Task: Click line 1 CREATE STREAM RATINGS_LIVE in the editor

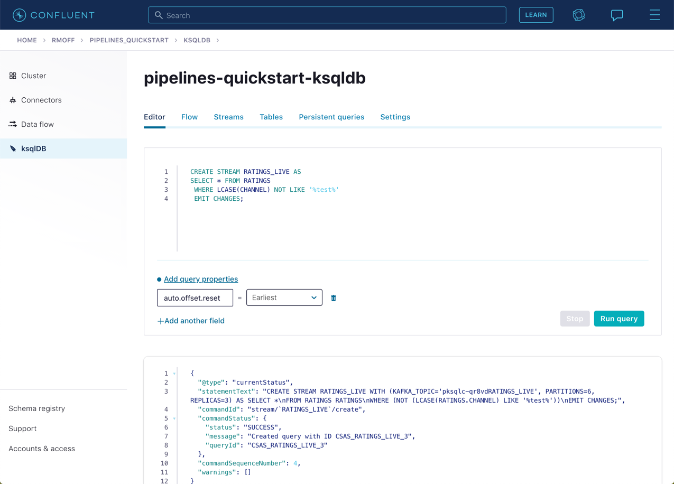Action: 246,172
